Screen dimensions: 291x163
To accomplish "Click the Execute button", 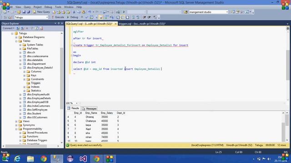I will (x=58, y=17).
